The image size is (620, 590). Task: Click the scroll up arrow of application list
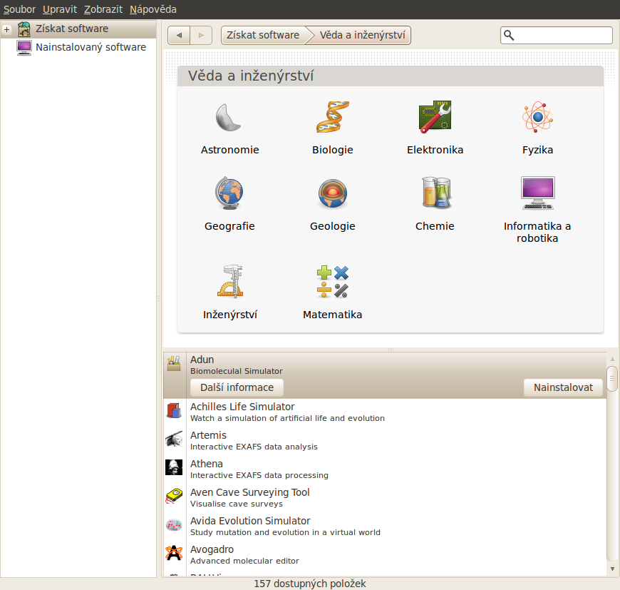tap(612, 359)
